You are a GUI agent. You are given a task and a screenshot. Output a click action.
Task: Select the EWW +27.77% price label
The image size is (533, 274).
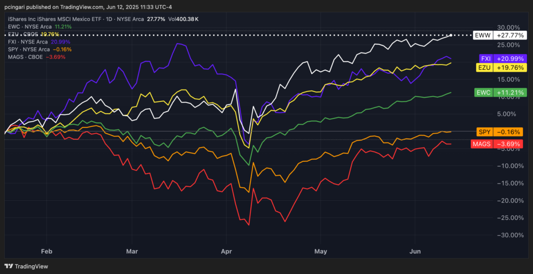[500, 35]
